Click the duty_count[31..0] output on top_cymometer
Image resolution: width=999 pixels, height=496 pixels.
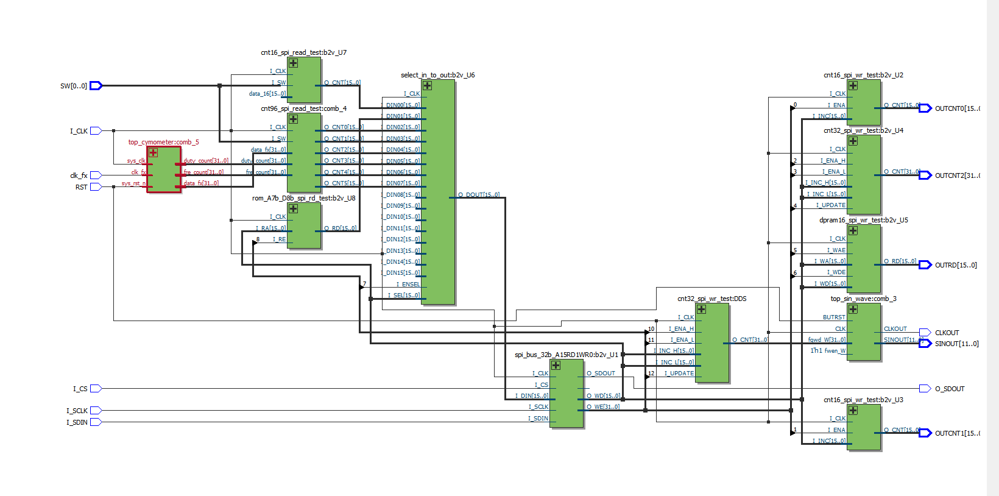tap(206, 161)
